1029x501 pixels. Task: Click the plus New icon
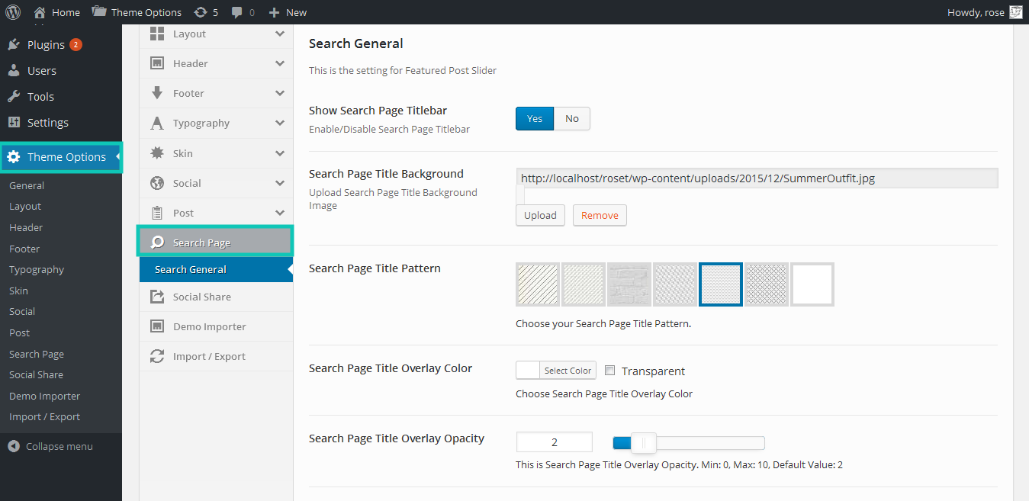(275, 12)
